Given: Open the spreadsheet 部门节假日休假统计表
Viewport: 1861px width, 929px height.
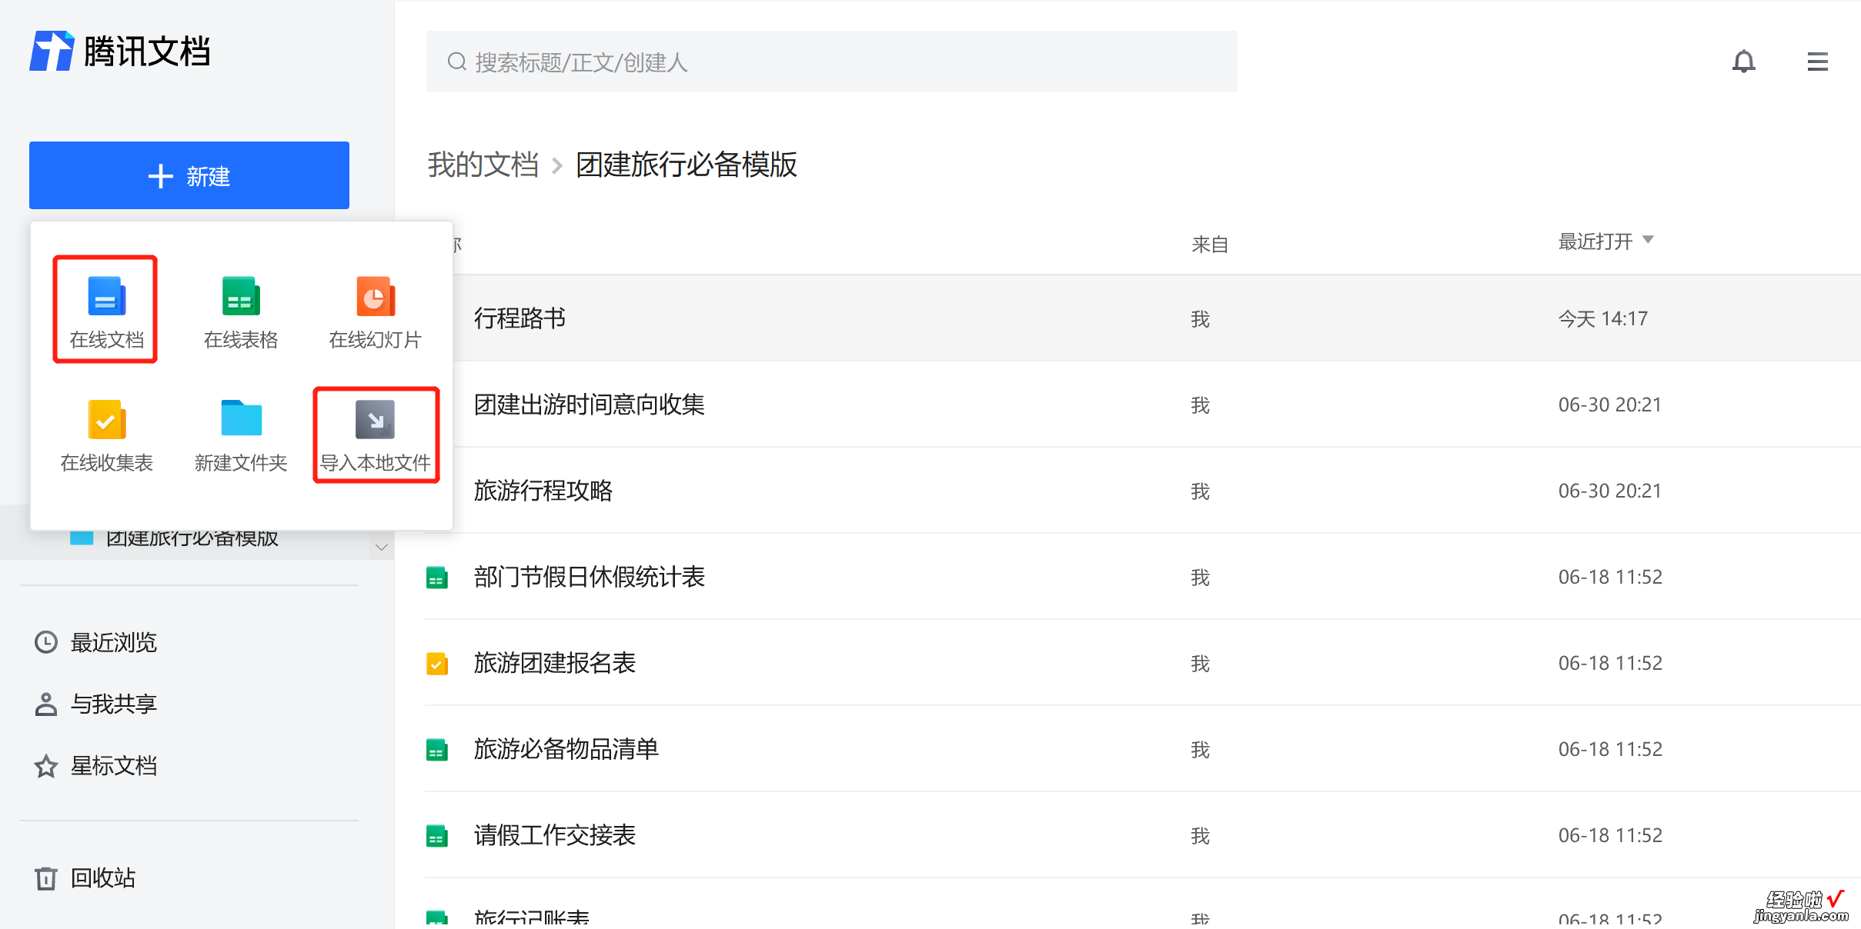Looking at the screenshot, I should [x=589, y=577].
